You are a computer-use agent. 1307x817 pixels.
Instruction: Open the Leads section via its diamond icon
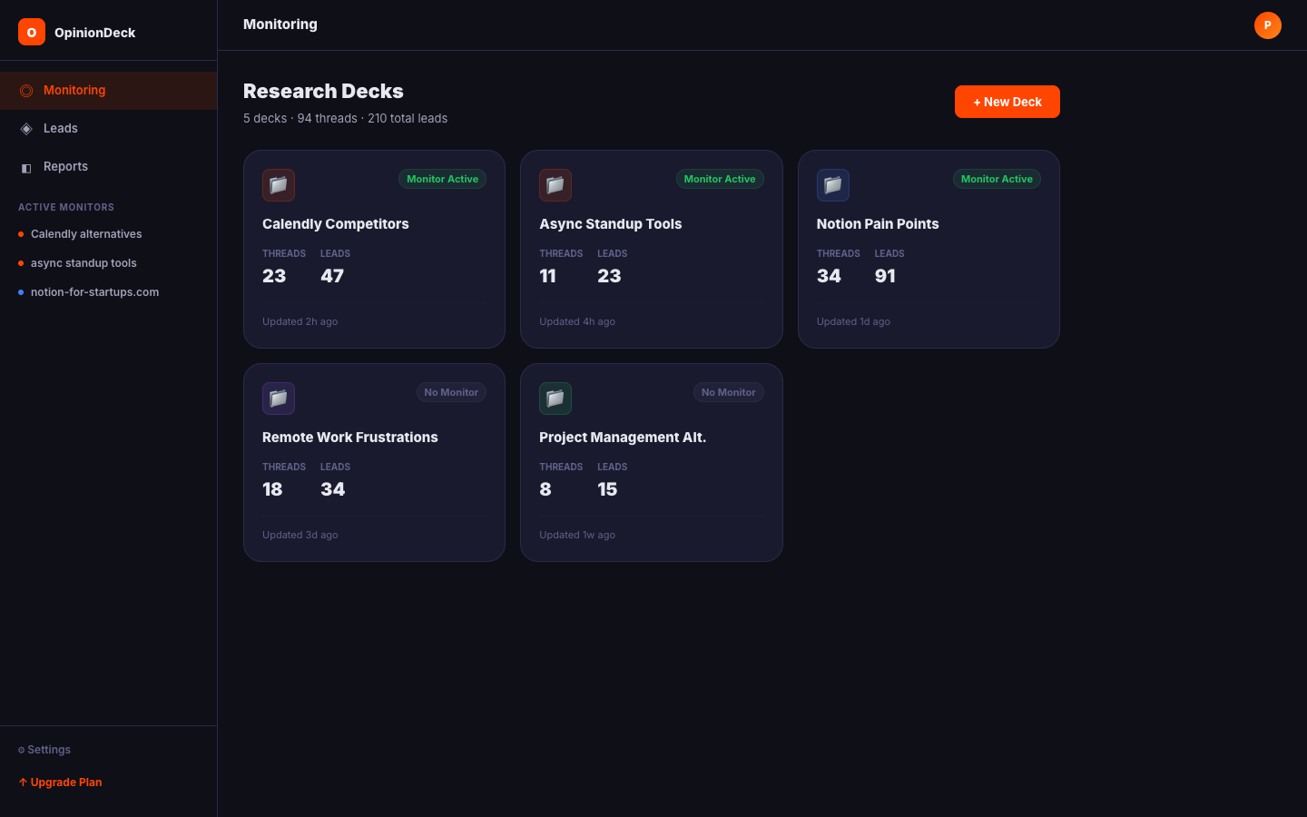click(26, 128)
